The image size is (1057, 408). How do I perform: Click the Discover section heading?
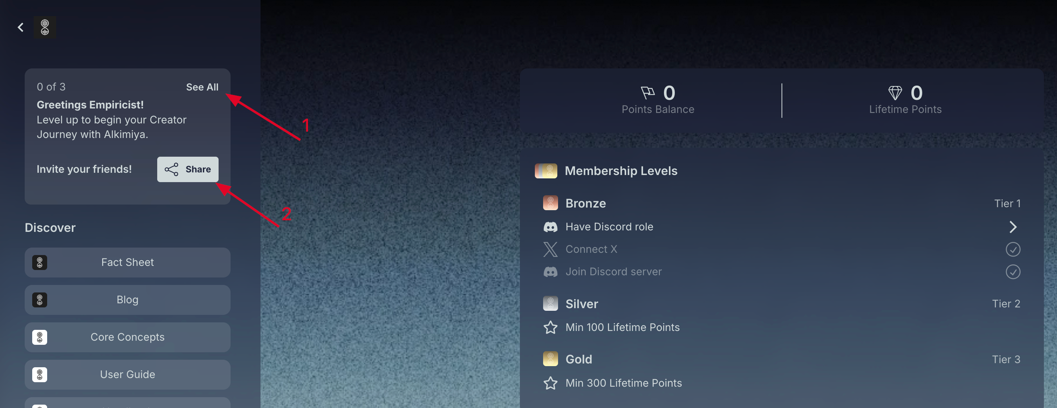point(50,228)
